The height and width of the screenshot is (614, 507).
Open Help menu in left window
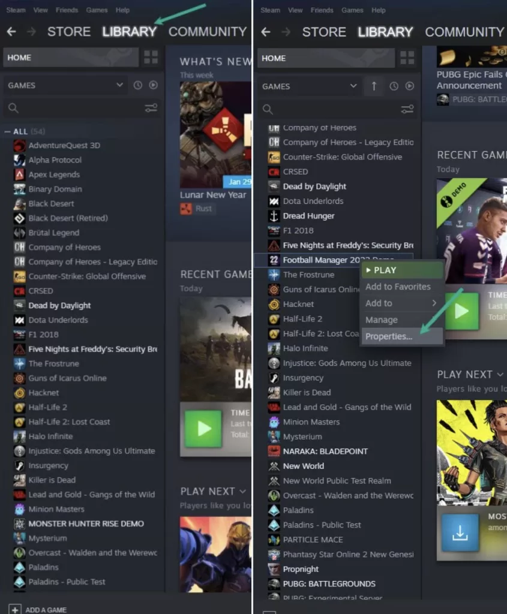click(122, 10)
